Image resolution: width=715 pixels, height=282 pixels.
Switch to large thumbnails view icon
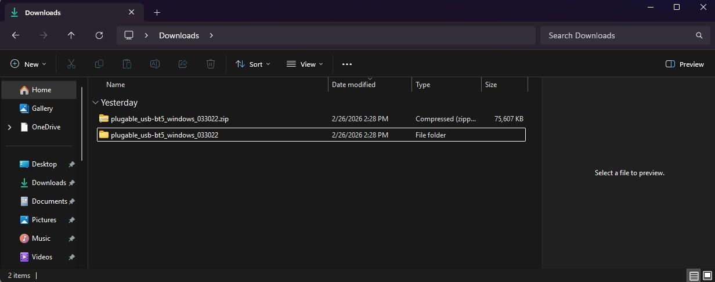[x=707, y=275]
